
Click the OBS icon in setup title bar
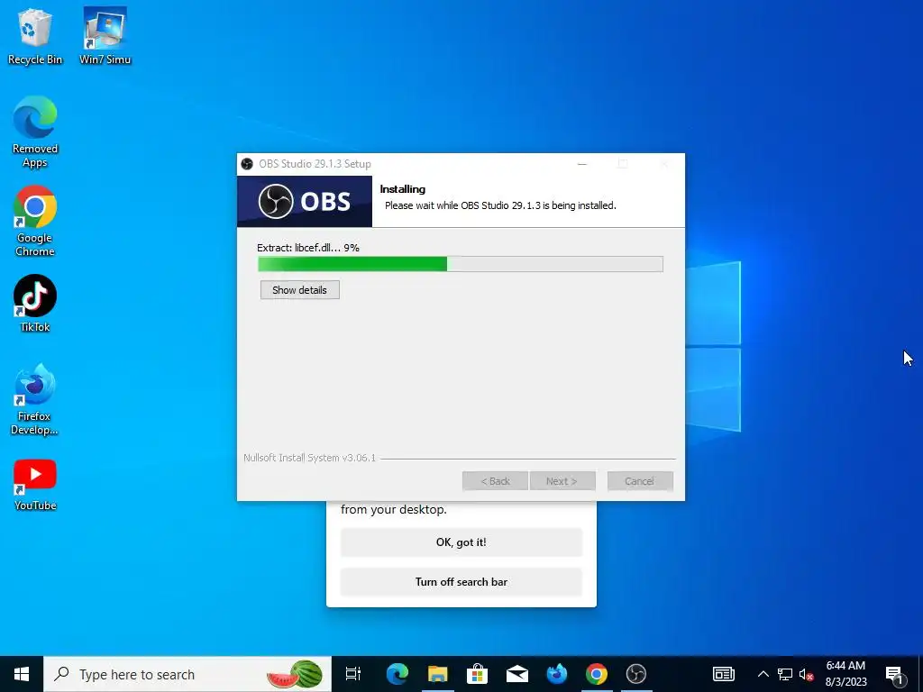(x=247, y=164)
